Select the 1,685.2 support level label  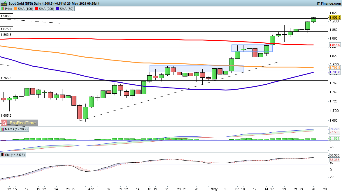click(x=6, y=115)
